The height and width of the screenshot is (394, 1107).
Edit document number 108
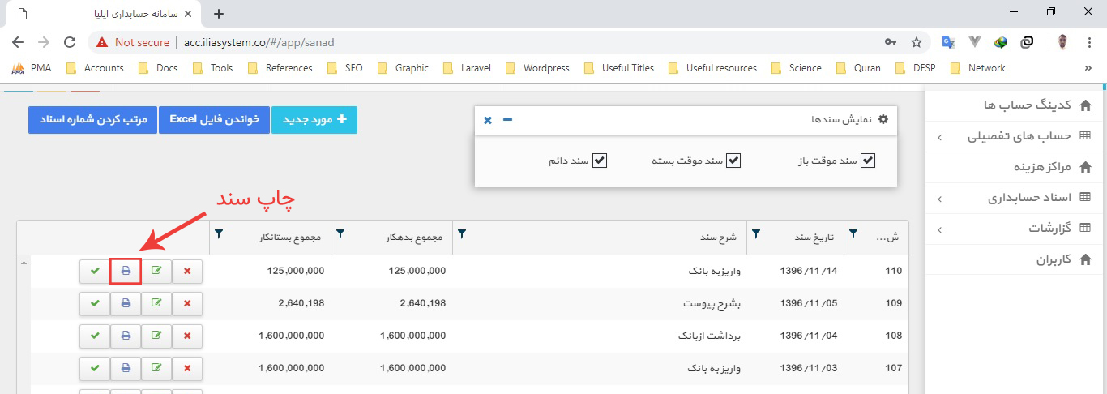156,336
